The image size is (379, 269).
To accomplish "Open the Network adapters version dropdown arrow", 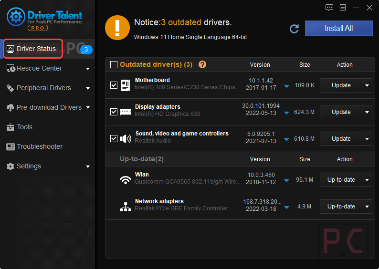I will (x=287, y=207).
